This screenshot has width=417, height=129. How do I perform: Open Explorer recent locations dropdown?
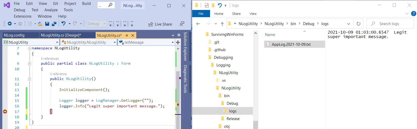pyautogui.click(x=216, y=24)
